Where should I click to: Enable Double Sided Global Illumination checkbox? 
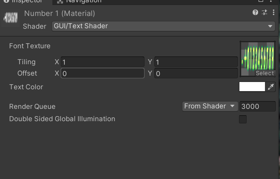(x=243, y=119)
